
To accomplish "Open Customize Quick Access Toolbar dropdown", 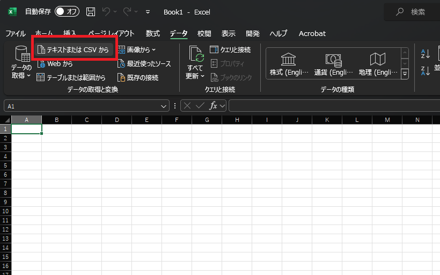I will [x=148, y=12].
